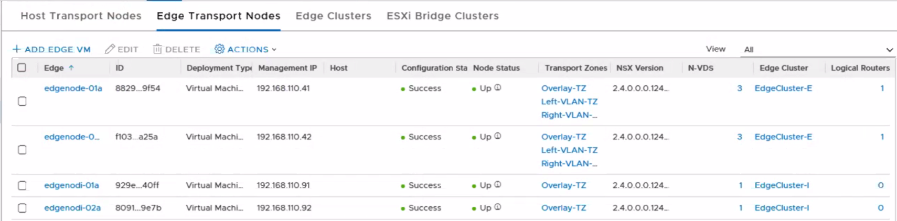
Task: Open the edgenode-01a edge link
Action: click(x=73, y=88)
